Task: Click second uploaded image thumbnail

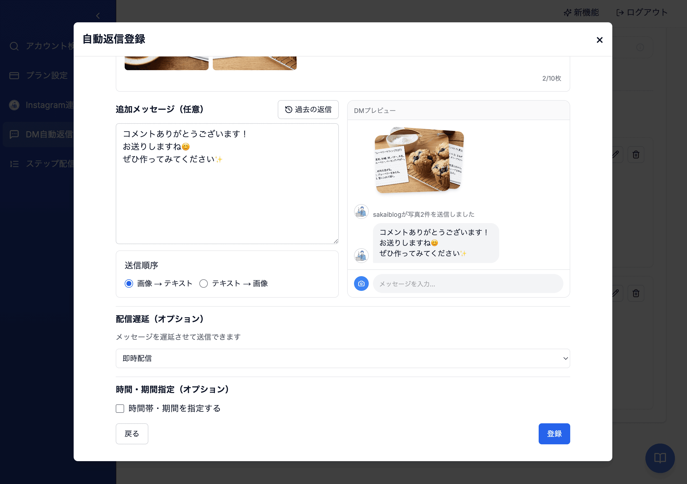Action: pyautogui.click(x=255, y=63)
